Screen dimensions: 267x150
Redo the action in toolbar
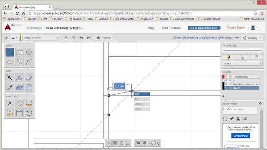[88, 38]
